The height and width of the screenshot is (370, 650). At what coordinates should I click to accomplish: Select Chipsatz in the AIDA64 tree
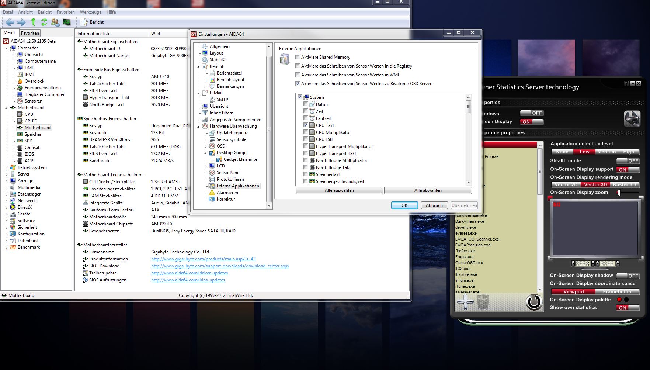(33, 148)
